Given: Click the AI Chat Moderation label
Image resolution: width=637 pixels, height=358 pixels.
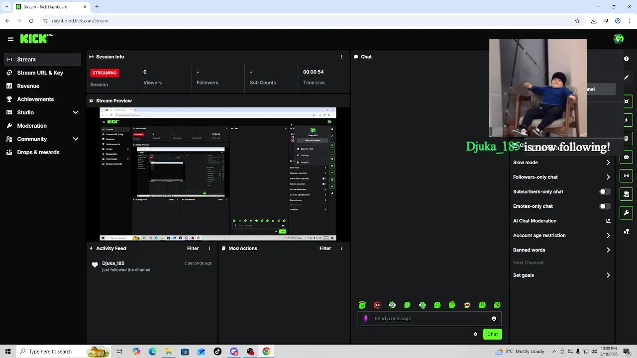Looking at the screenshot, I should 534,221.
